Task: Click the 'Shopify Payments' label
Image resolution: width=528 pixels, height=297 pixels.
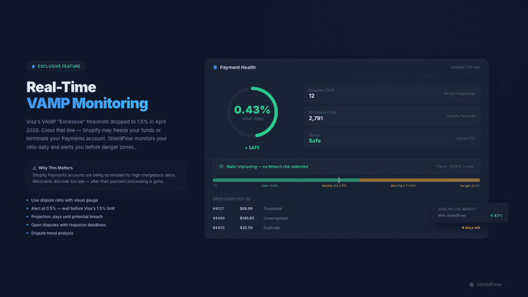Action: tap(460, 116)
